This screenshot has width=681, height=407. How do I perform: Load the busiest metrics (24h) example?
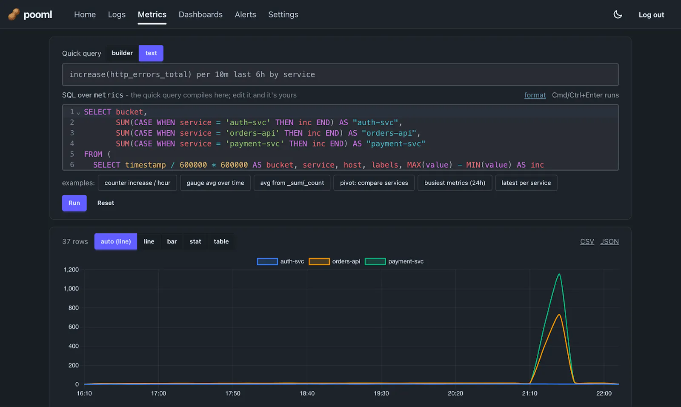point(455,183)
